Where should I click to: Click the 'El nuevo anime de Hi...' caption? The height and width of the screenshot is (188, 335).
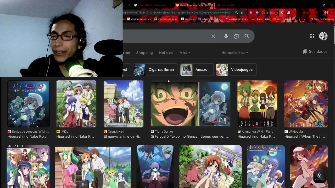pos(123,137)
